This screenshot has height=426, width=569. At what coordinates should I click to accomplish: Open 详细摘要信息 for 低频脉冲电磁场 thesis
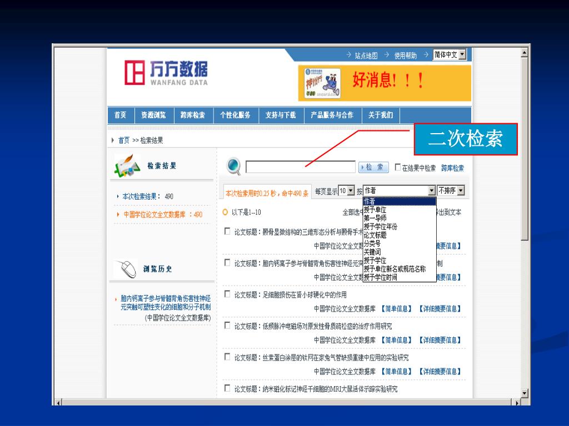click(440, 340)
